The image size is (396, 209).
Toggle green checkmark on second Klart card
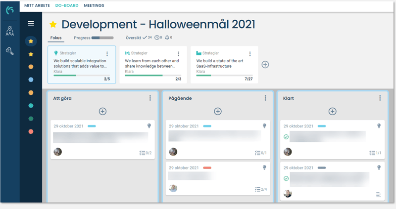point(286,178)
